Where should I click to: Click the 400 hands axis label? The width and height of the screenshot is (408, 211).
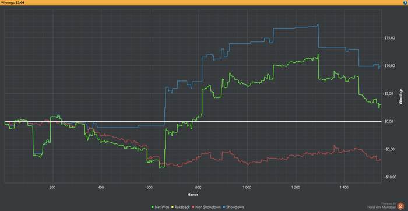[101, 187]
